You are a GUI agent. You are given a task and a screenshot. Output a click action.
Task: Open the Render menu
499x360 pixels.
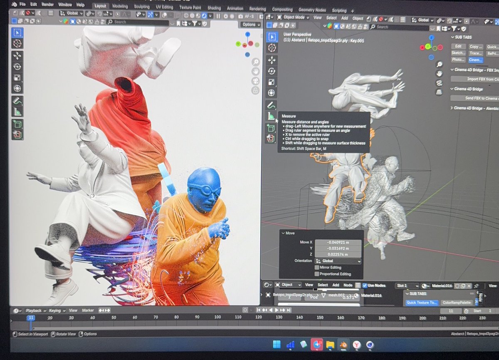click(x=47, y=5)
